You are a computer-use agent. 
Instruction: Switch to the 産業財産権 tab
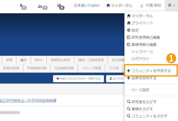pos(11,68)
